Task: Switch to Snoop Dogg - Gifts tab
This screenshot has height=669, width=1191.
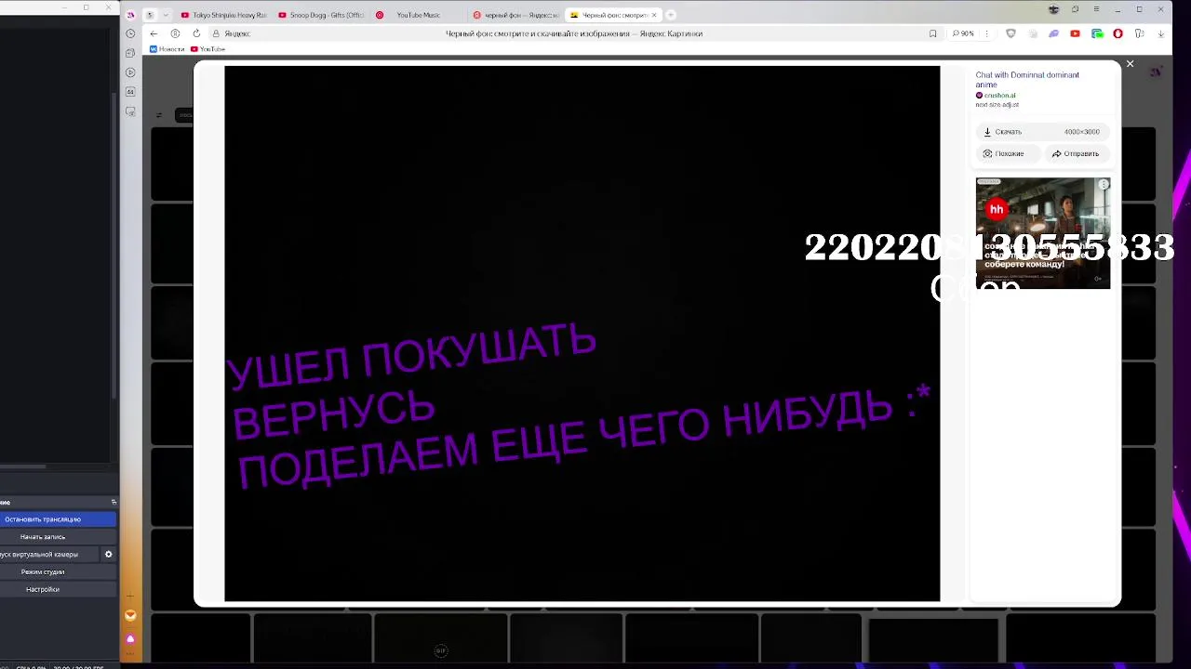Action: pos(321,15)
